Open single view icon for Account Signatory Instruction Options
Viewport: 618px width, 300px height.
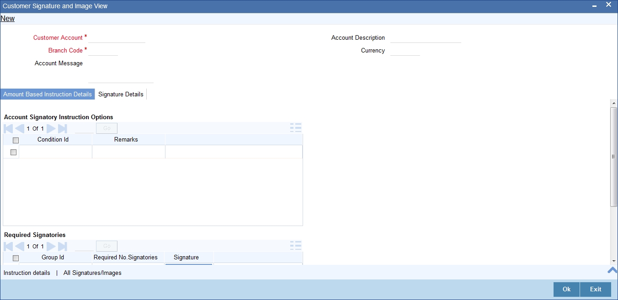coord(296,128)
